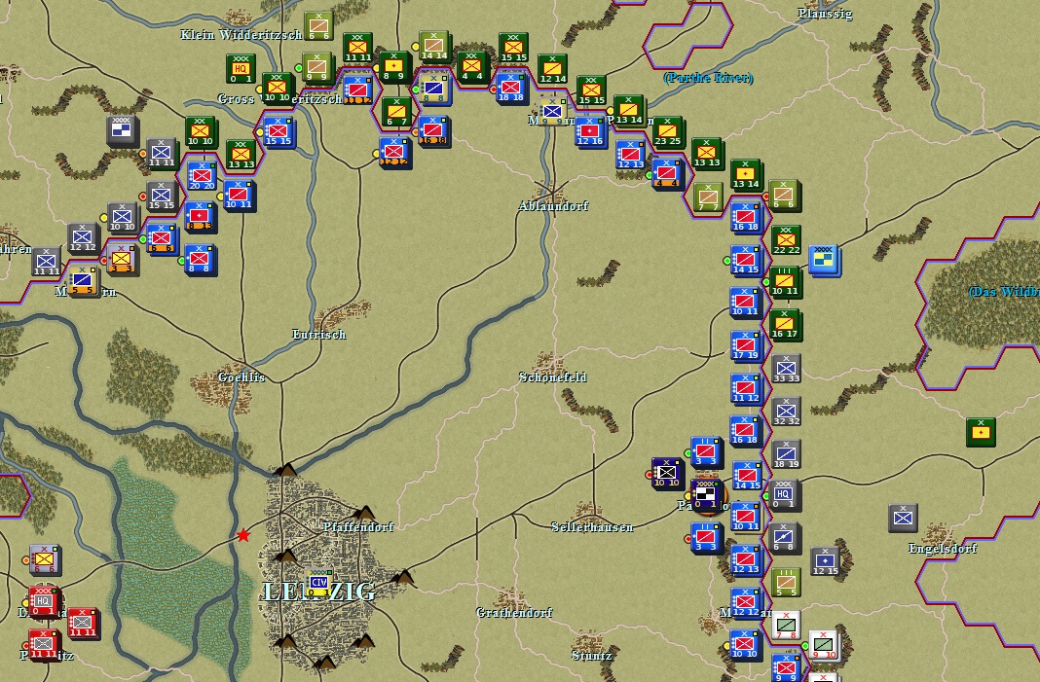The width and height of the screenshot is (1040, 682).
Task: Click the Engelsdorf label
Action: click(x=943, y=548)
